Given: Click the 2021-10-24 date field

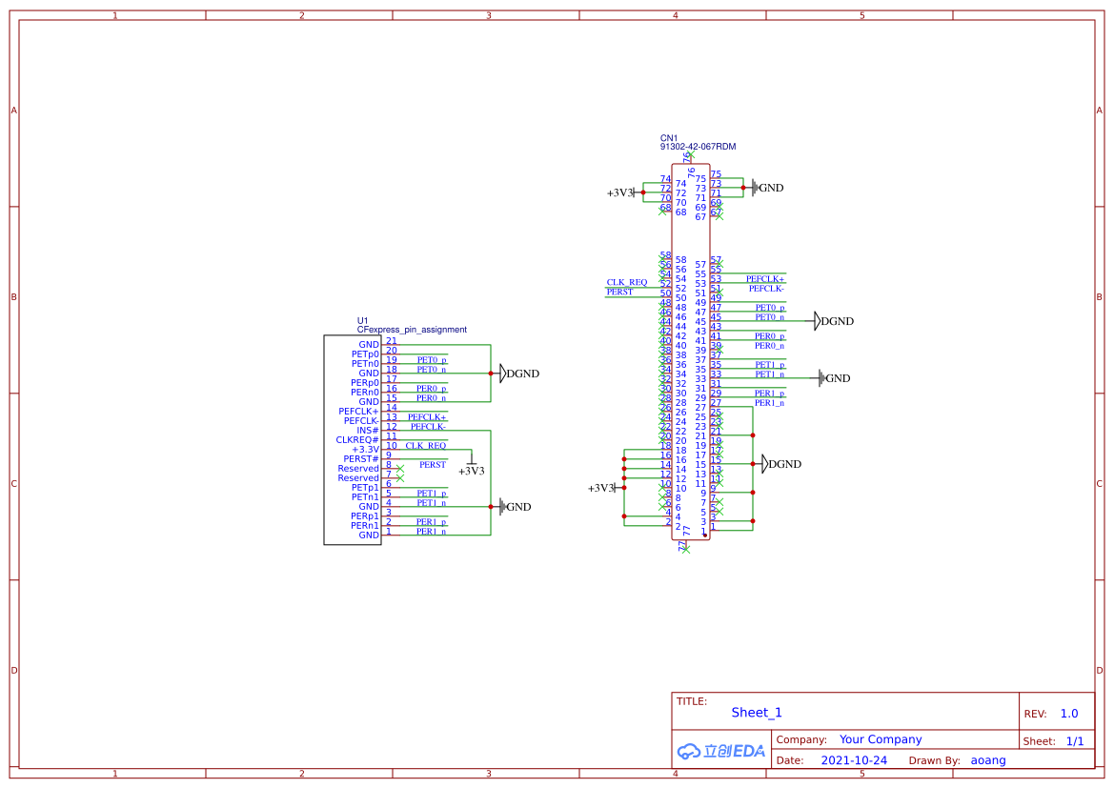Looking at the screenshot, I should tap(854, 760).
